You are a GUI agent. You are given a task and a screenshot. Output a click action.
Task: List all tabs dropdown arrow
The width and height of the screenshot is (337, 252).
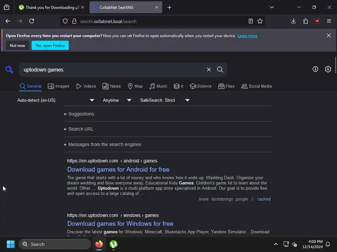tap(272, 7)
